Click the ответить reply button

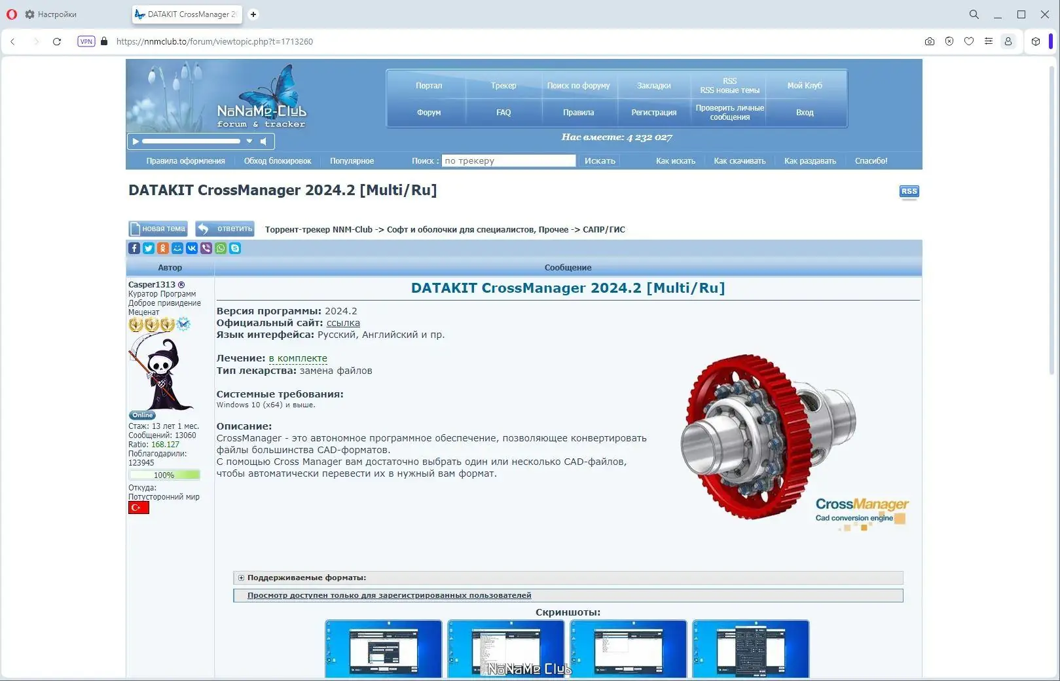[x=225, y=229]
